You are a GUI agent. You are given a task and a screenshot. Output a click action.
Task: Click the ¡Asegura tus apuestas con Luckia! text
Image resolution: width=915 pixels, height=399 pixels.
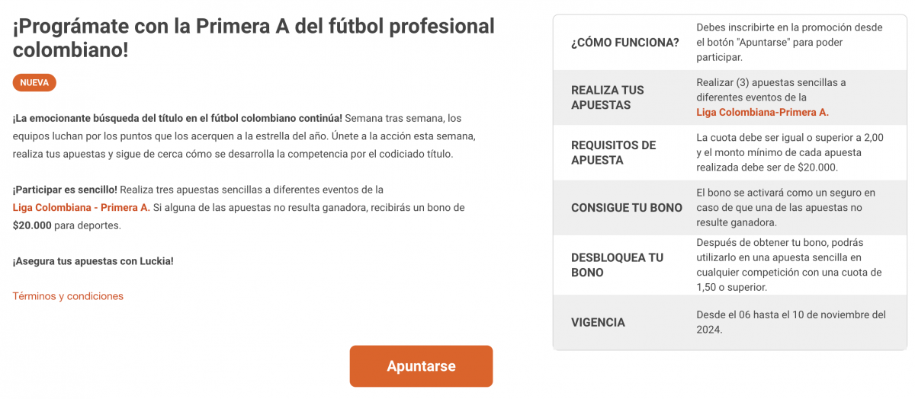point(93,261)
